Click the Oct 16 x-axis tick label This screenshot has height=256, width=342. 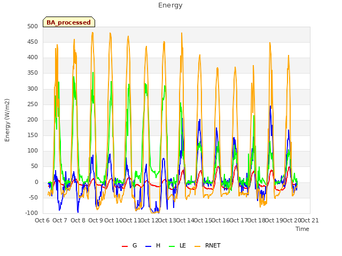221,220
